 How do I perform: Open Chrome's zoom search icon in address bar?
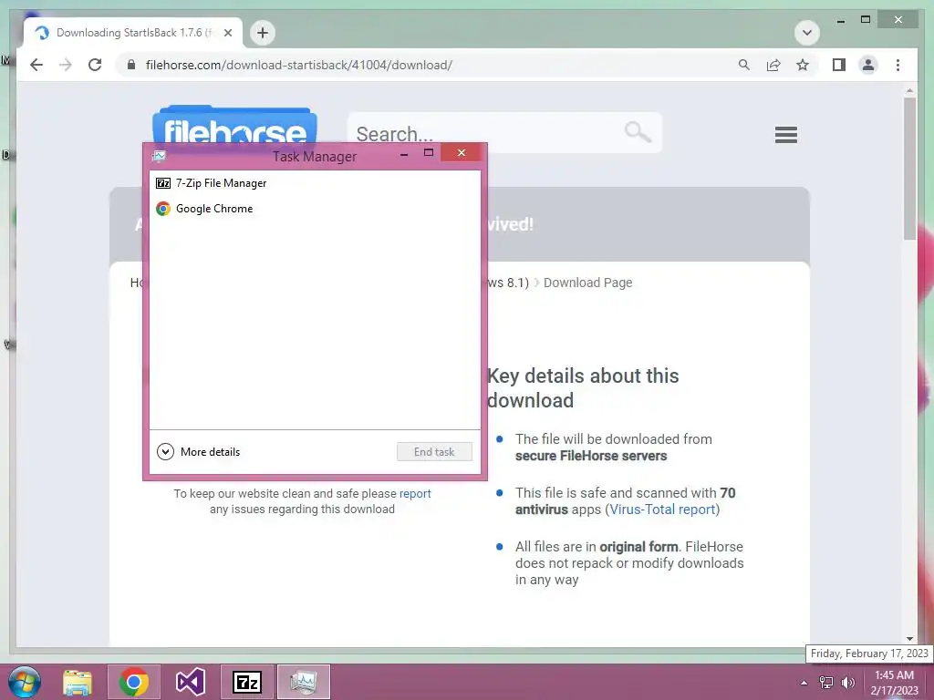pyautogui.click(x=744, y=65)
